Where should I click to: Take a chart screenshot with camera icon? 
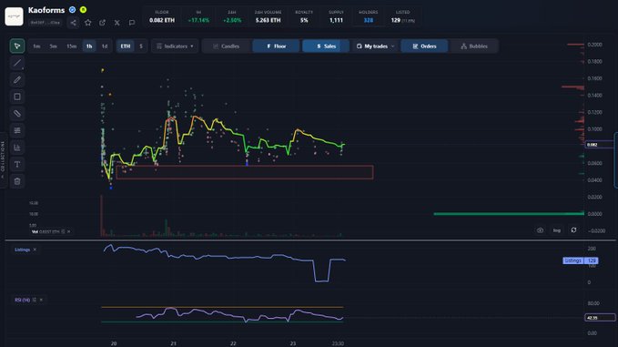coord(540,230)
